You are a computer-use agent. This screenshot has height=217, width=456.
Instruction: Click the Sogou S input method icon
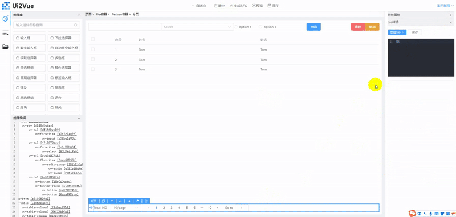[x=412, y=213]
